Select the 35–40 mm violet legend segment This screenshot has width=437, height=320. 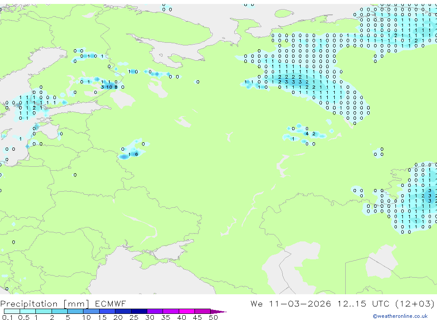171,311
